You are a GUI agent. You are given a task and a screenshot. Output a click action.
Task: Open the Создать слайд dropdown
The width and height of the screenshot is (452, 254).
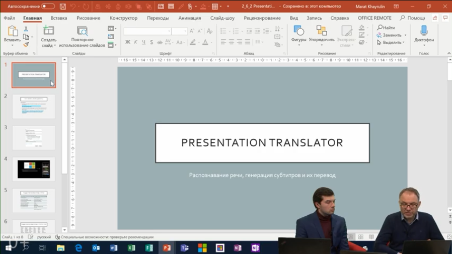[48, 43]
